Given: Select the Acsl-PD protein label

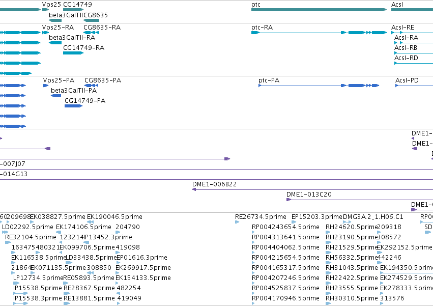Looking at the screenshot, I should [x=407, y=80].
